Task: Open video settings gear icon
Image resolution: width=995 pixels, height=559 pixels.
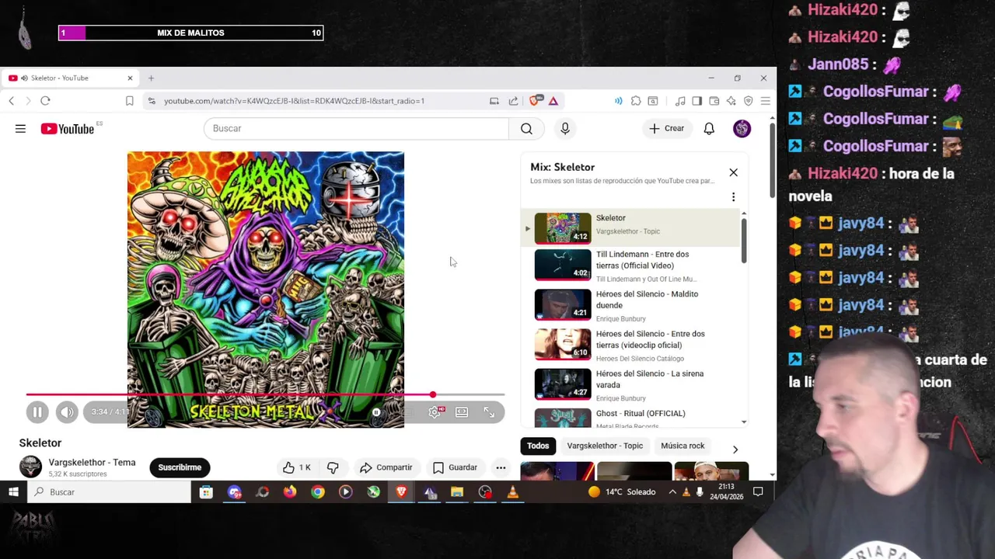Action: coord(435,412)
